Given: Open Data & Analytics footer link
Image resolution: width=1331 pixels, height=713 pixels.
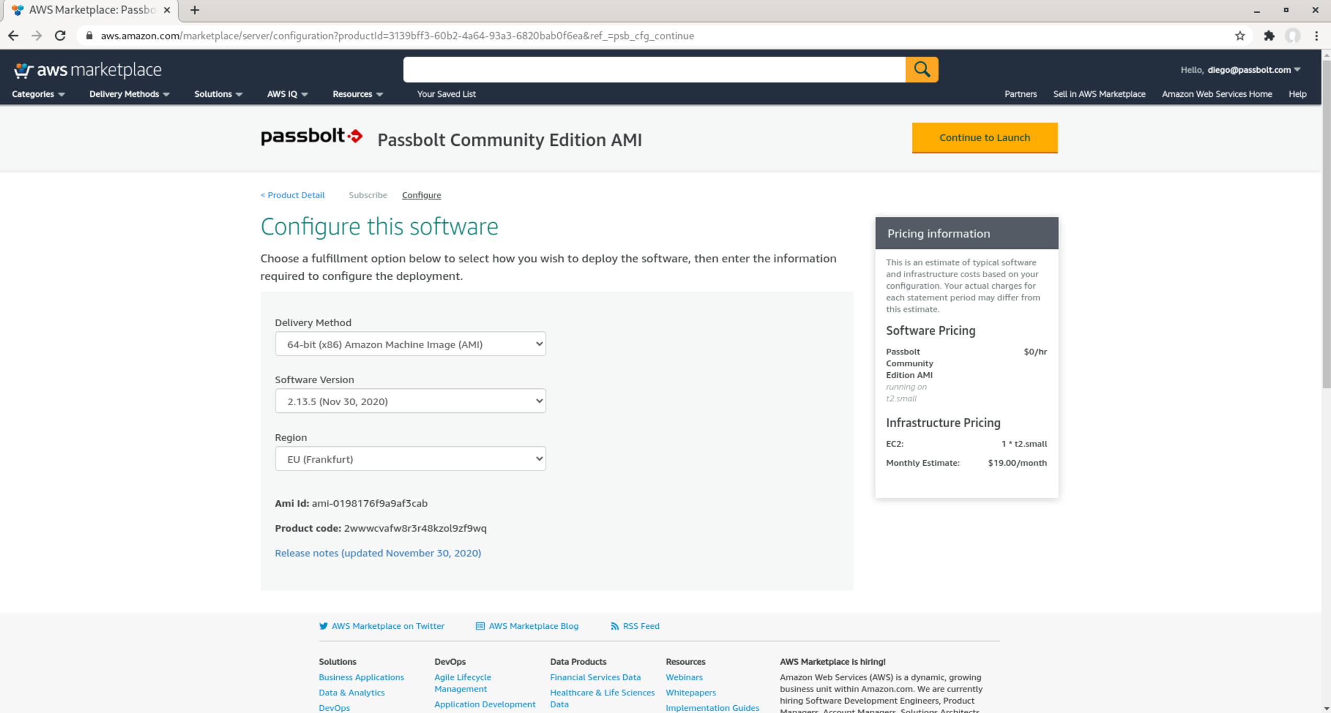Looking at the screenshot, I should coord(351,692).
